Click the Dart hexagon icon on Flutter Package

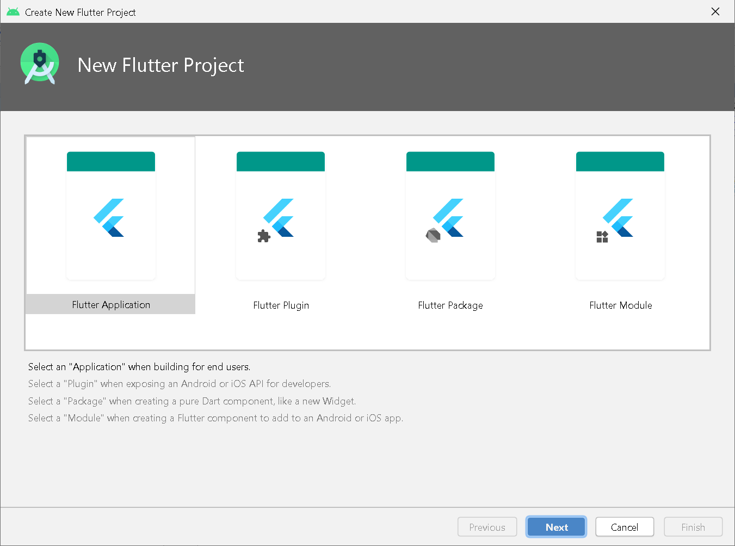click(x=433, y=235)
